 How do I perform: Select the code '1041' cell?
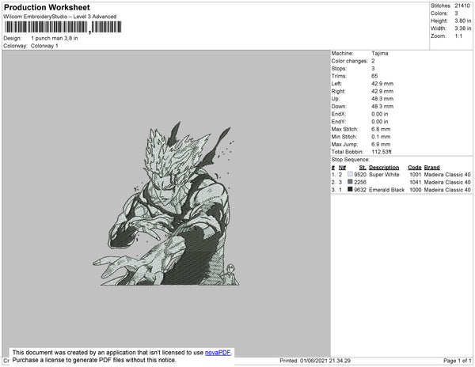click(415, 182)
